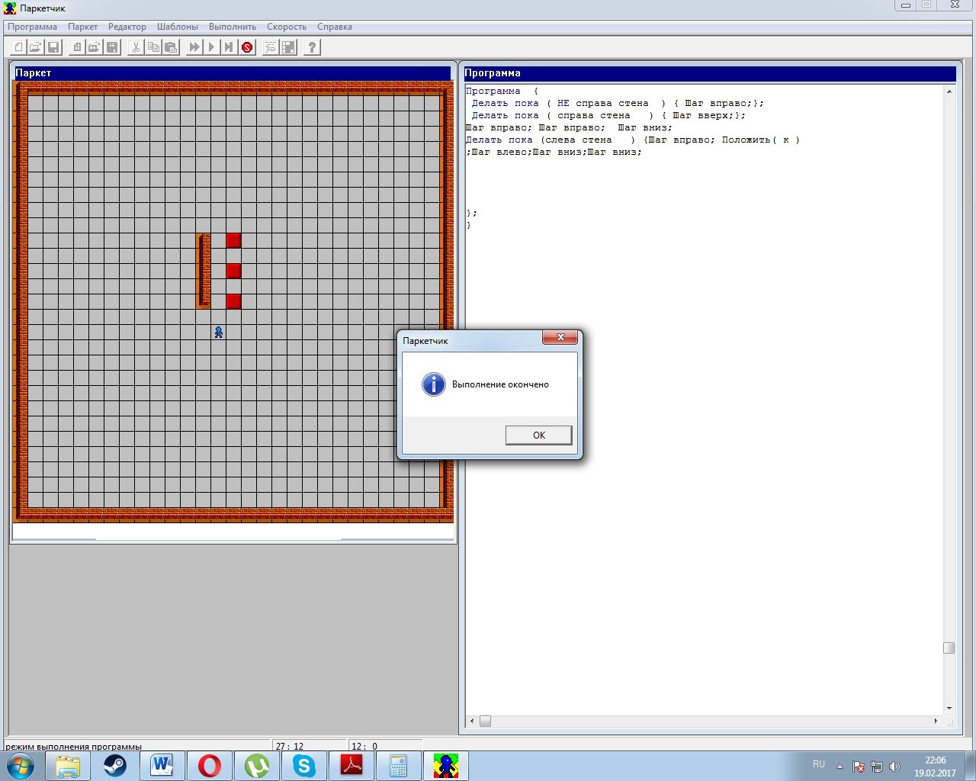
Task: Open the Программа menu
Action: coord(33,27)
